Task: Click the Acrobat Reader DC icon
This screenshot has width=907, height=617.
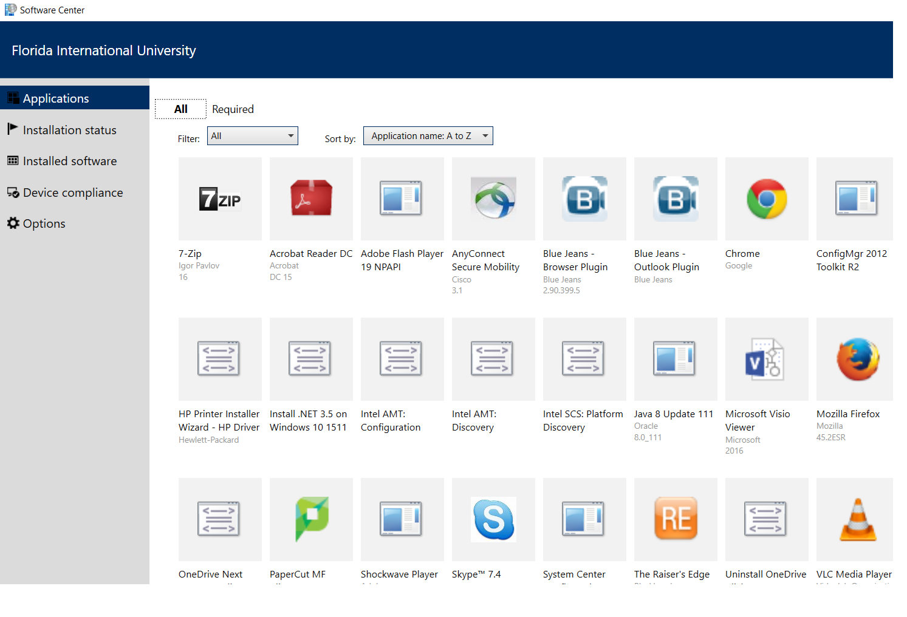Action: (x=311, y=199)
